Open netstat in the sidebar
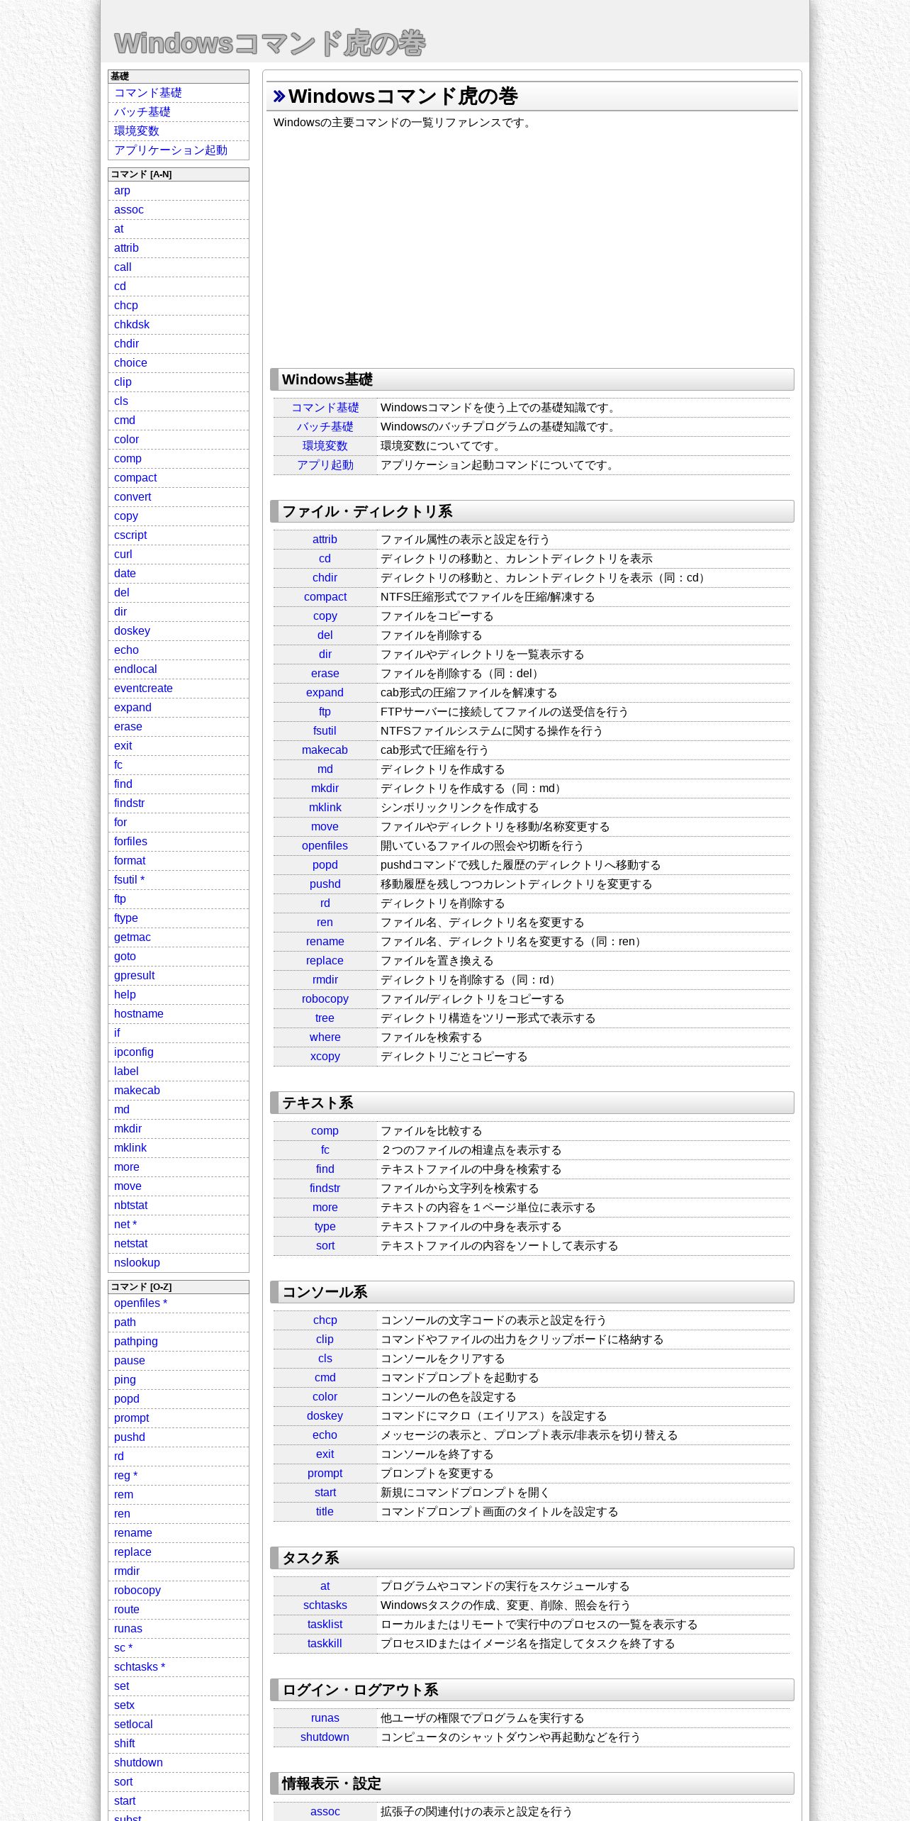Viewport: 910px width, 1821px height. coord(130,1244)
